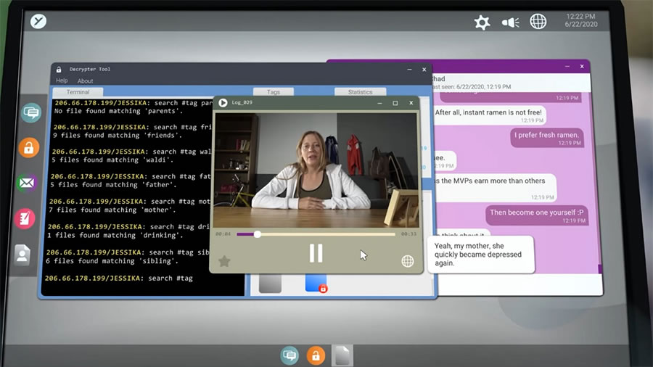Click 'Then become one yourself :P' message
The image size is (653, 367).
pos(537,215)
